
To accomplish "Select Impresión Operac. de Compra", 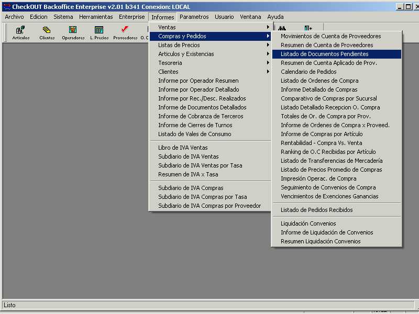I will click(336, 178).
